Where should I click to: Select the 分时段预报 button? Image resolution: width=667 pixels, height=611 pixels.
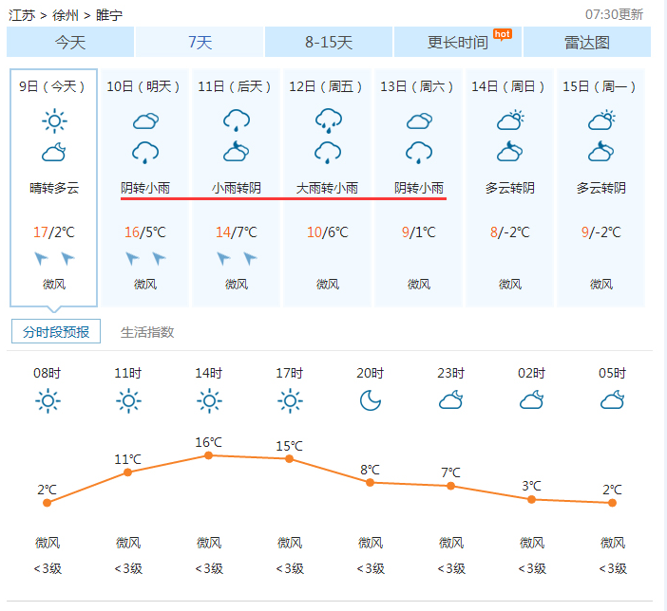(56, 331)
